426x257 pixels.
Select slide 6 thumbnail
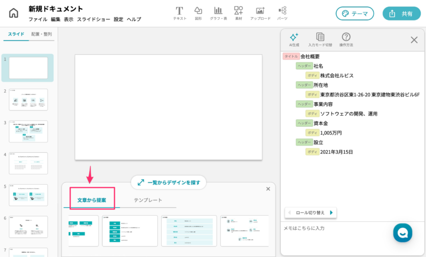[x=28, y=227]
